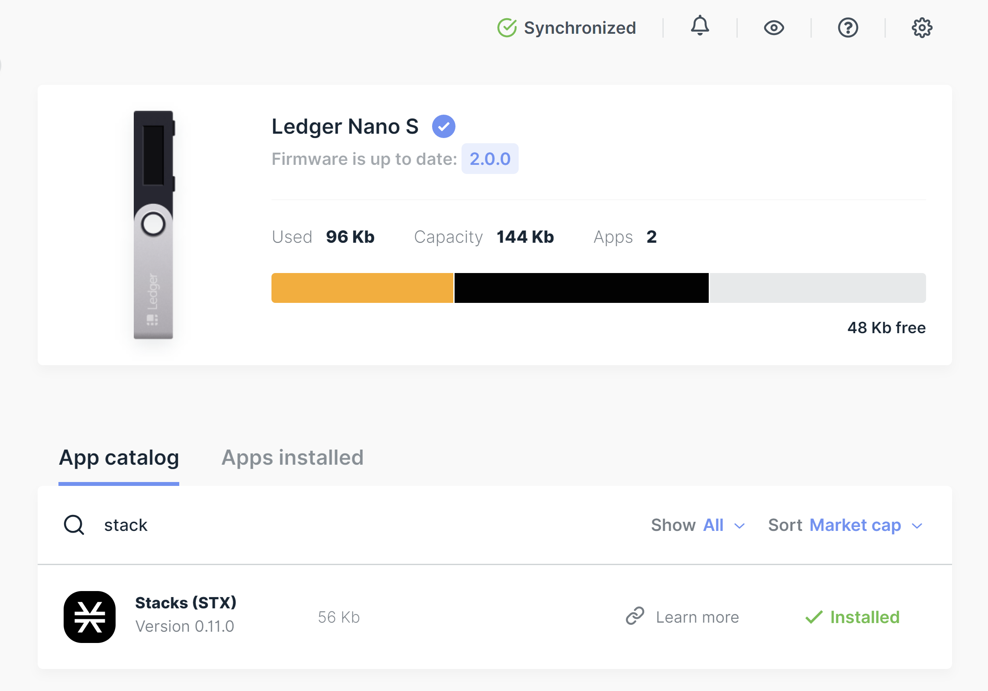The height and width of the screenshot is (691, 988).
Task: Click the green Synchronized status icon
Action: click(x=507, y=27)
